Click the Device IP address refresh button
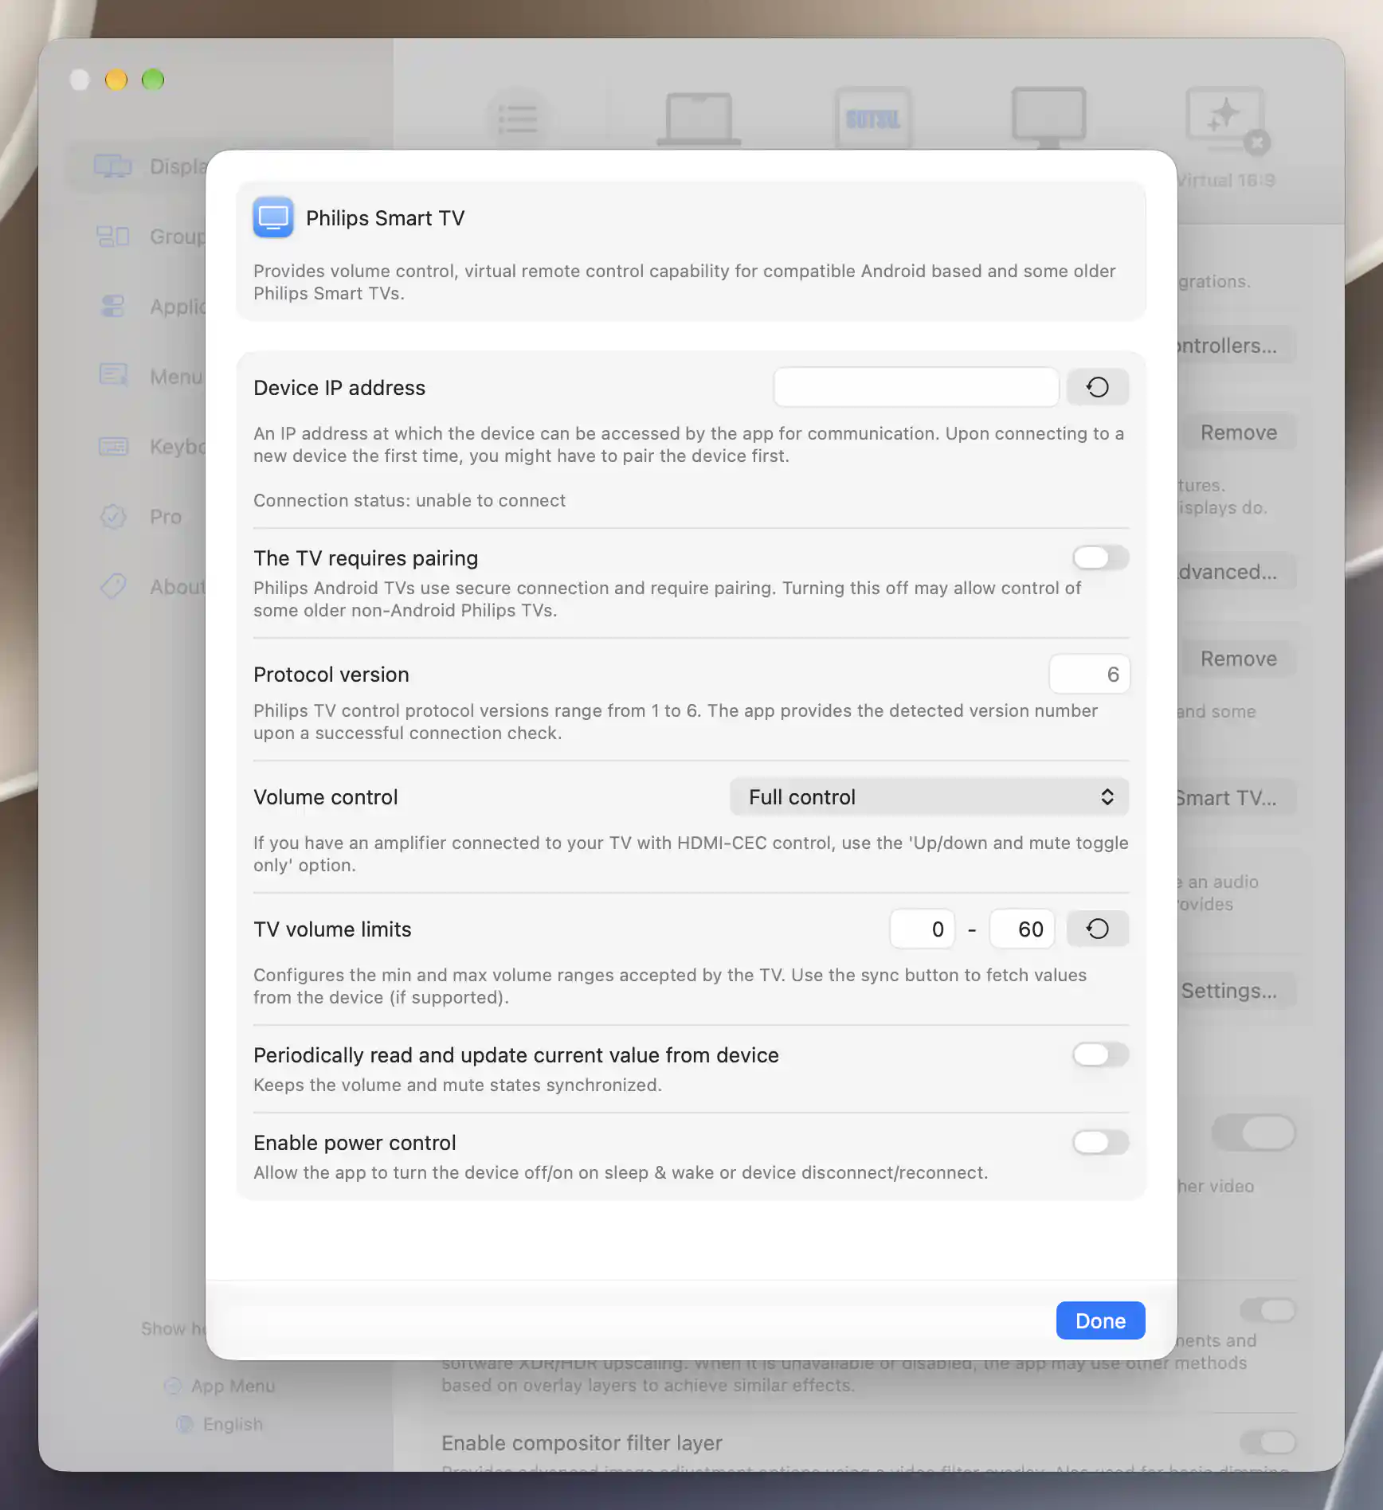This screenshot has height=1510, width=1383. point(1097,387)
